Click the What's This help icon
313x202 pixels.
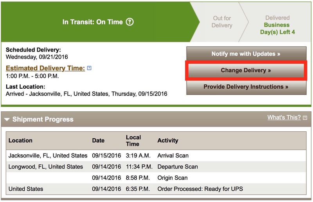[x=305, y=118]
